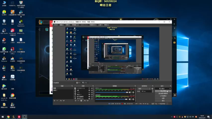Click 设置 settings button in controls
The image size is (212, 119).
(x=163, y=98)
